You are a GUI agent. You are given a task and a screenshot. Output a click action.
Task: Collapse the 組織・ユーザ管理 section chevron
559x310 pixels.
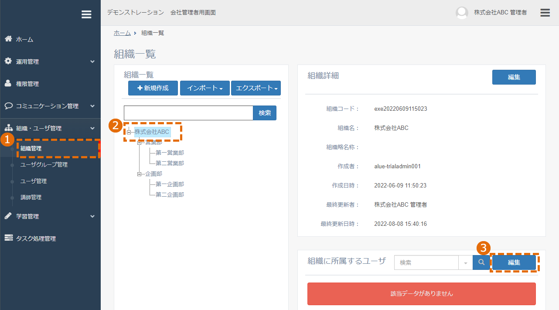tap(92, 128)
